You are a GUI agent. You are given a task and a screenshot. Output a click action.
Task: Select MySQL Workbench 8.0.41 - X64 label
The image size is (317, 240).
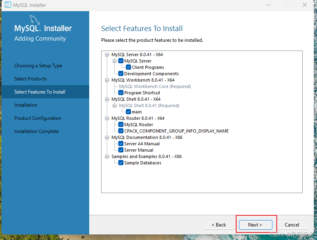click(143, 80)
